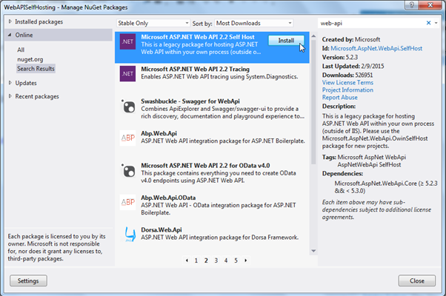Click the Swashbuckle package icon
The image size is (446, 296).
(x=128, y=107)
